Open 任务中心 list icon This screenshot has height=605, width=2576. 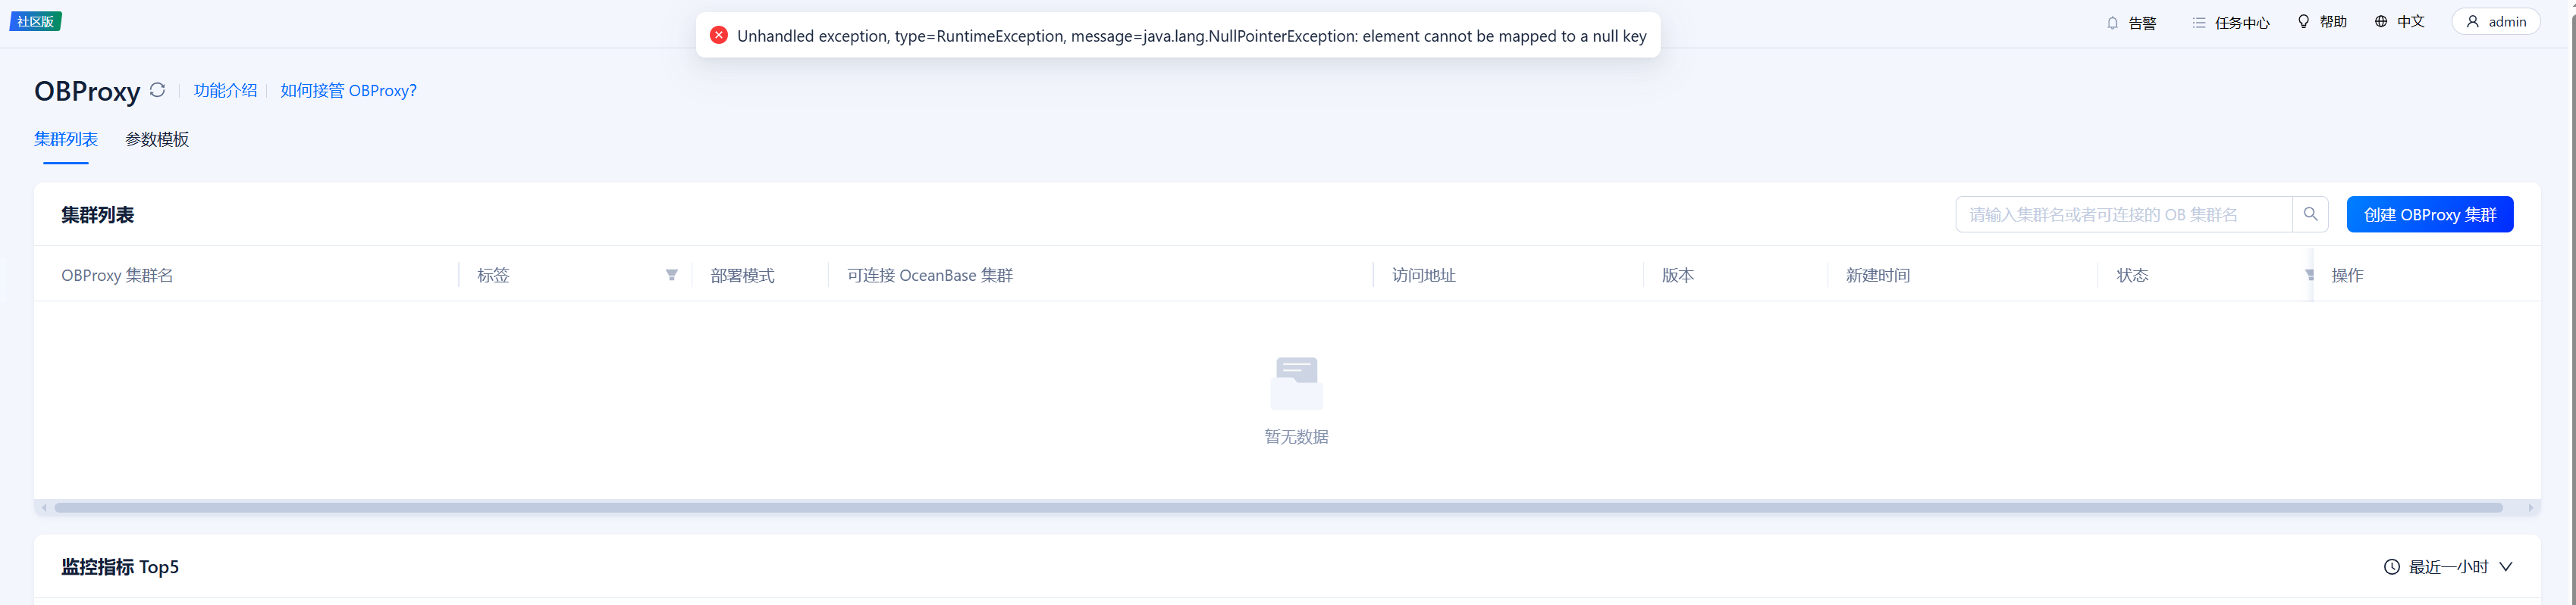(x=2198, y=23)
